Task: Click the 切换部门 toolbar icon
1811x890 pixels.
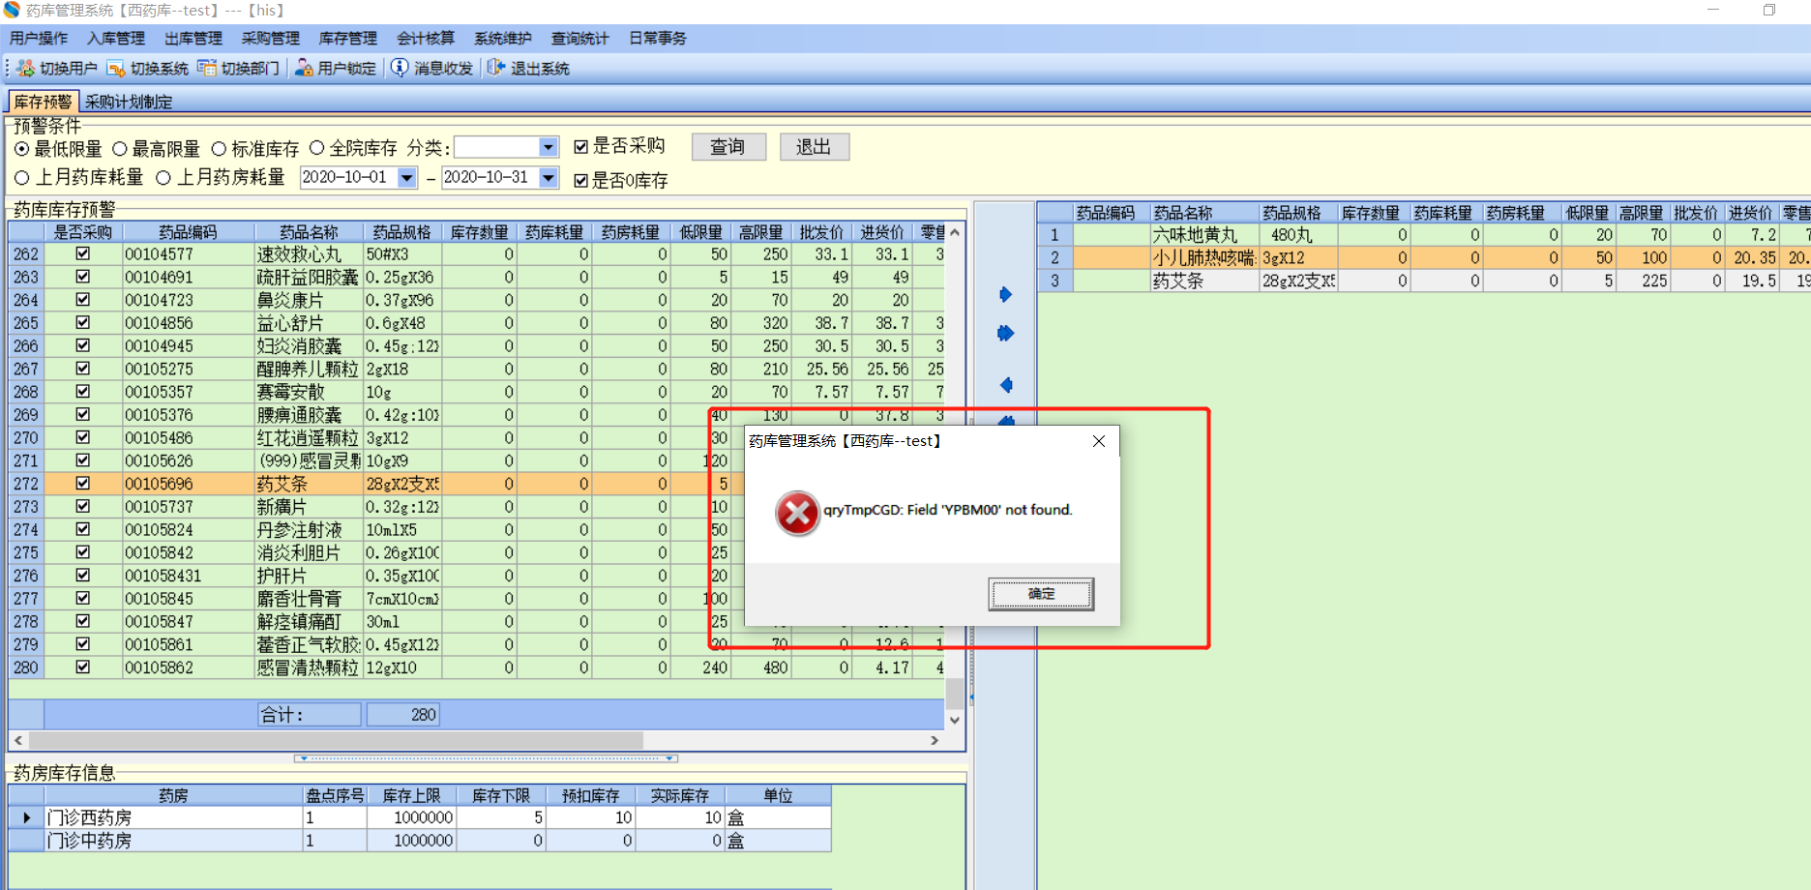Action: pos(207,68)
